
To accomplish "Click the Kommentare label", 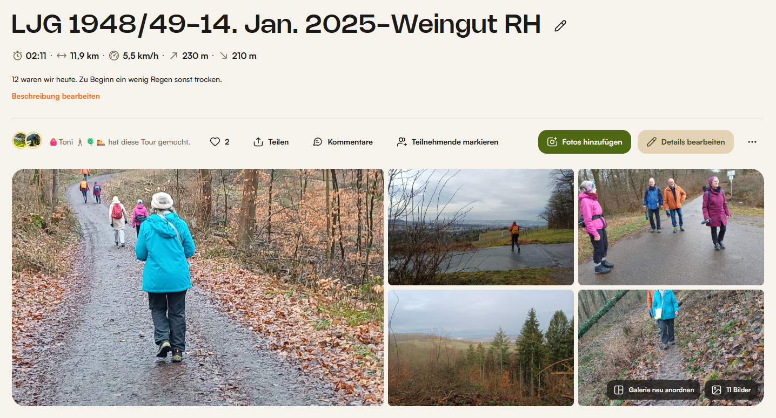I will click(350, 142).
